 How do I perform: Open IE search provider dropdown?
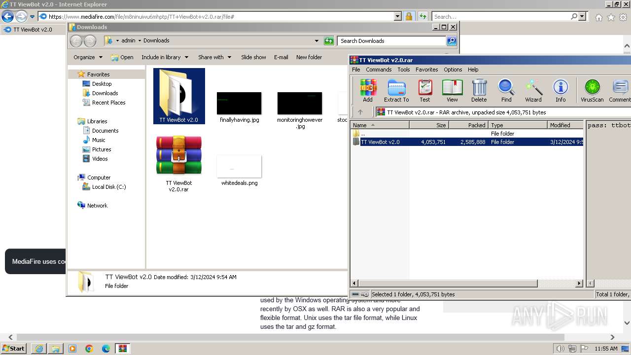coord(582,16)
